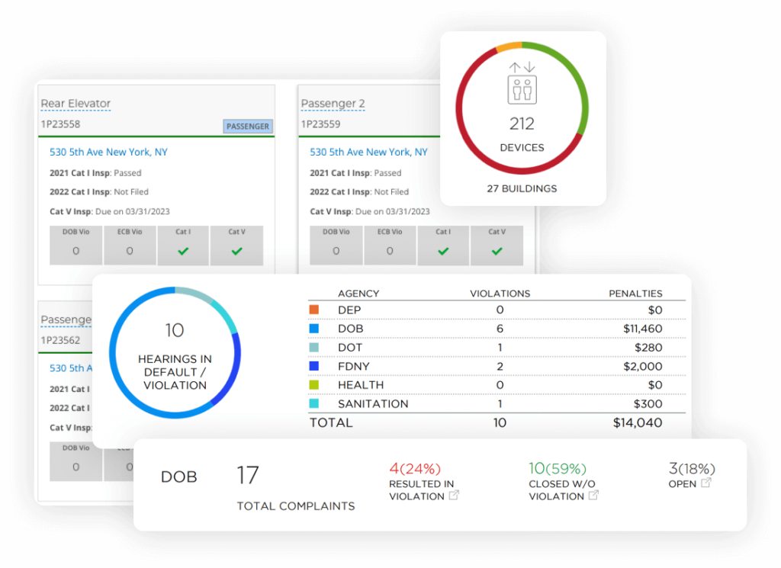This screenshot has width=781, height=568.
Task: Open 530 5th Ave address on Passenger 2
Action: (x=368, y=152)
